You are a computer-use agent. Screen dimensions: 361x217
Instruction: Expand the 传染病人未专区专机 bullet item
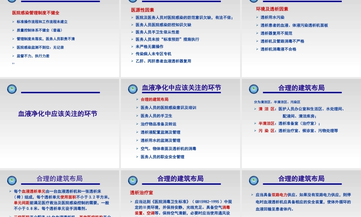pos(154,54)
